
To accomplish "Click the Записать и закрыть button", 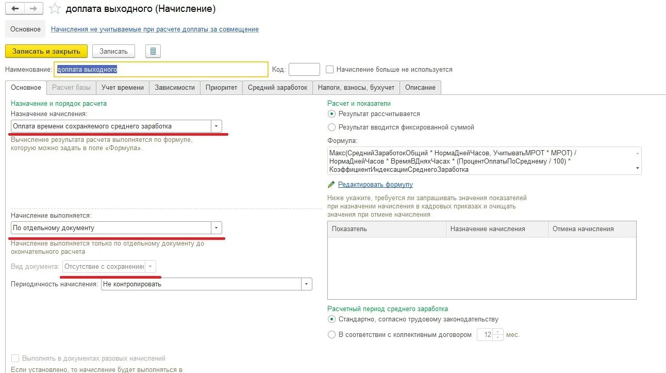I will (x=46, y=51).
